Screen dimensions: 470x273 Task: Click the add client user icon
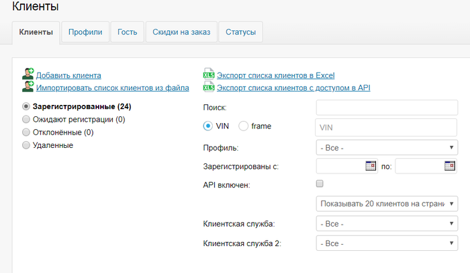coord(28,75)
